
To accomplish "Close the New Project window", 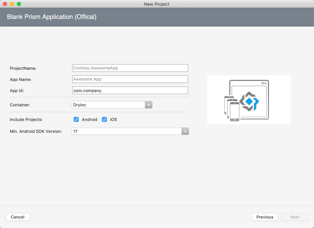I will click(5, 4).
